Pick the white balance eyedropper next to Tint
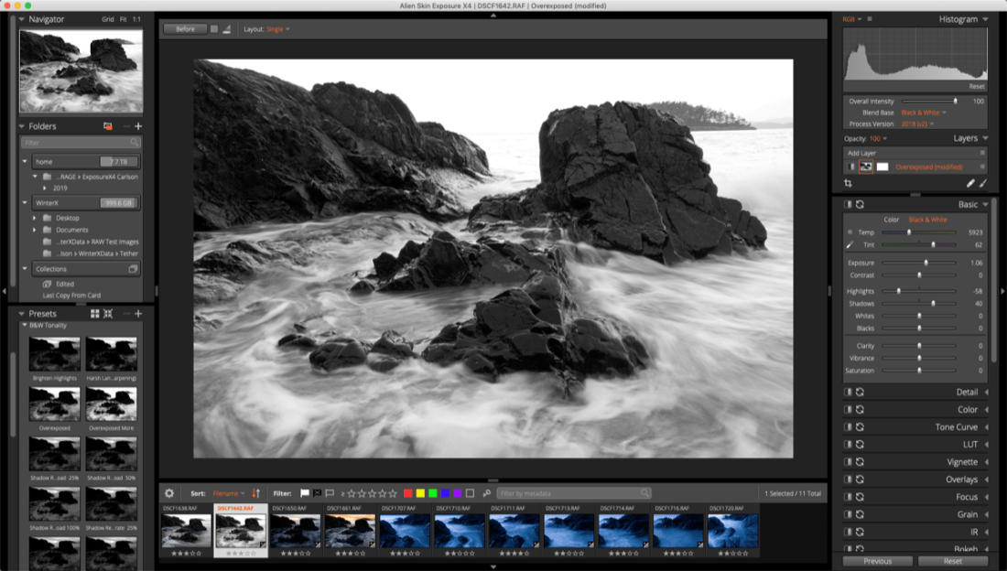 tap(849, 244)
